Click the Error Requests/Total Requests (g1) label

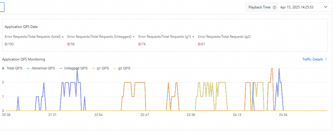click(165, 37)
